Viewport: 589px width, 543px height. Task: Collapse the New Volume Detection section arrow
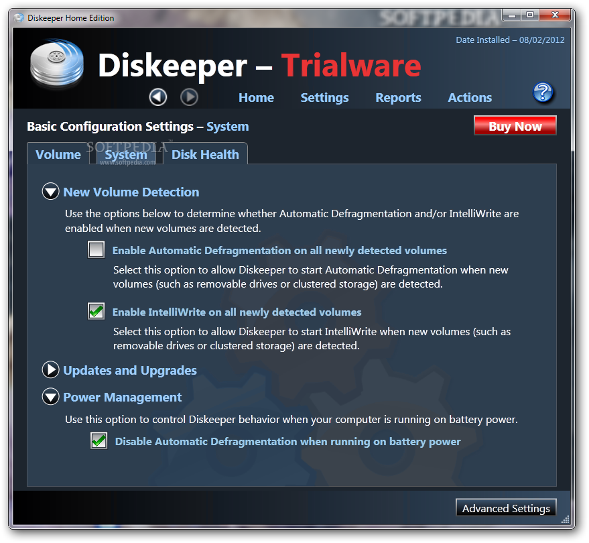[50, 191]
